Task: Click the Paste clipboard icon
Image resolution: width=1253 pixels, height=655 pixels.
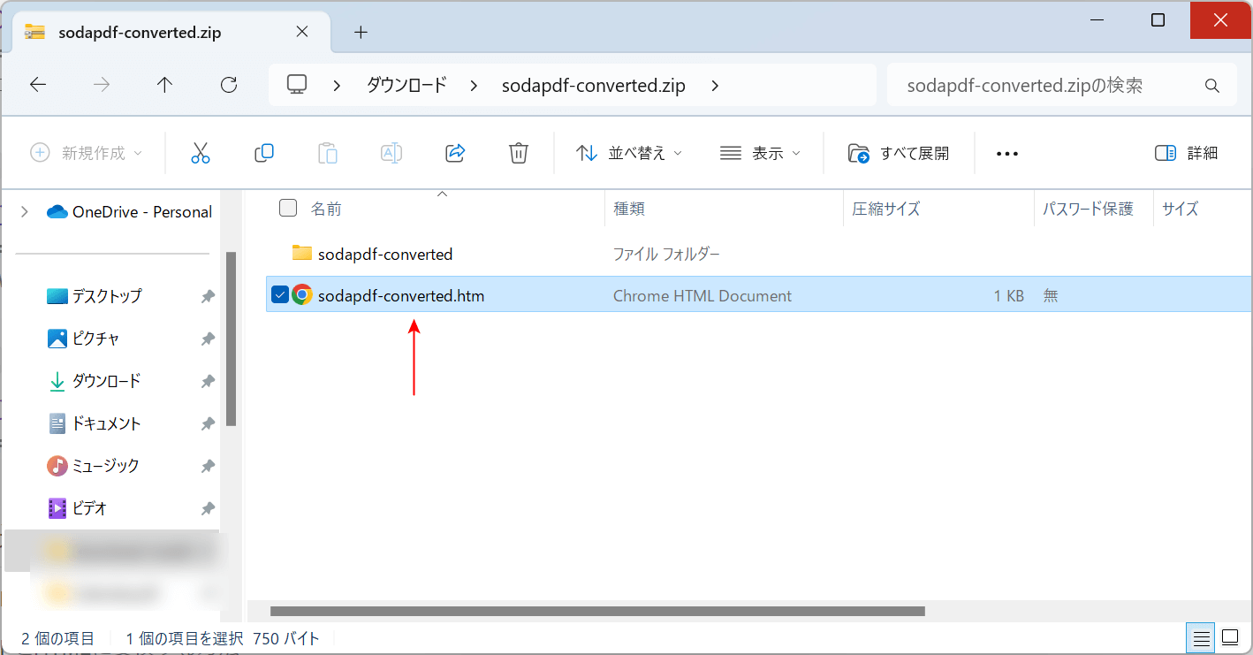Action: (328, 153)
